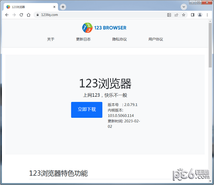
Task: Click the kernel version 103.0.5060.114
Action: 121,116
